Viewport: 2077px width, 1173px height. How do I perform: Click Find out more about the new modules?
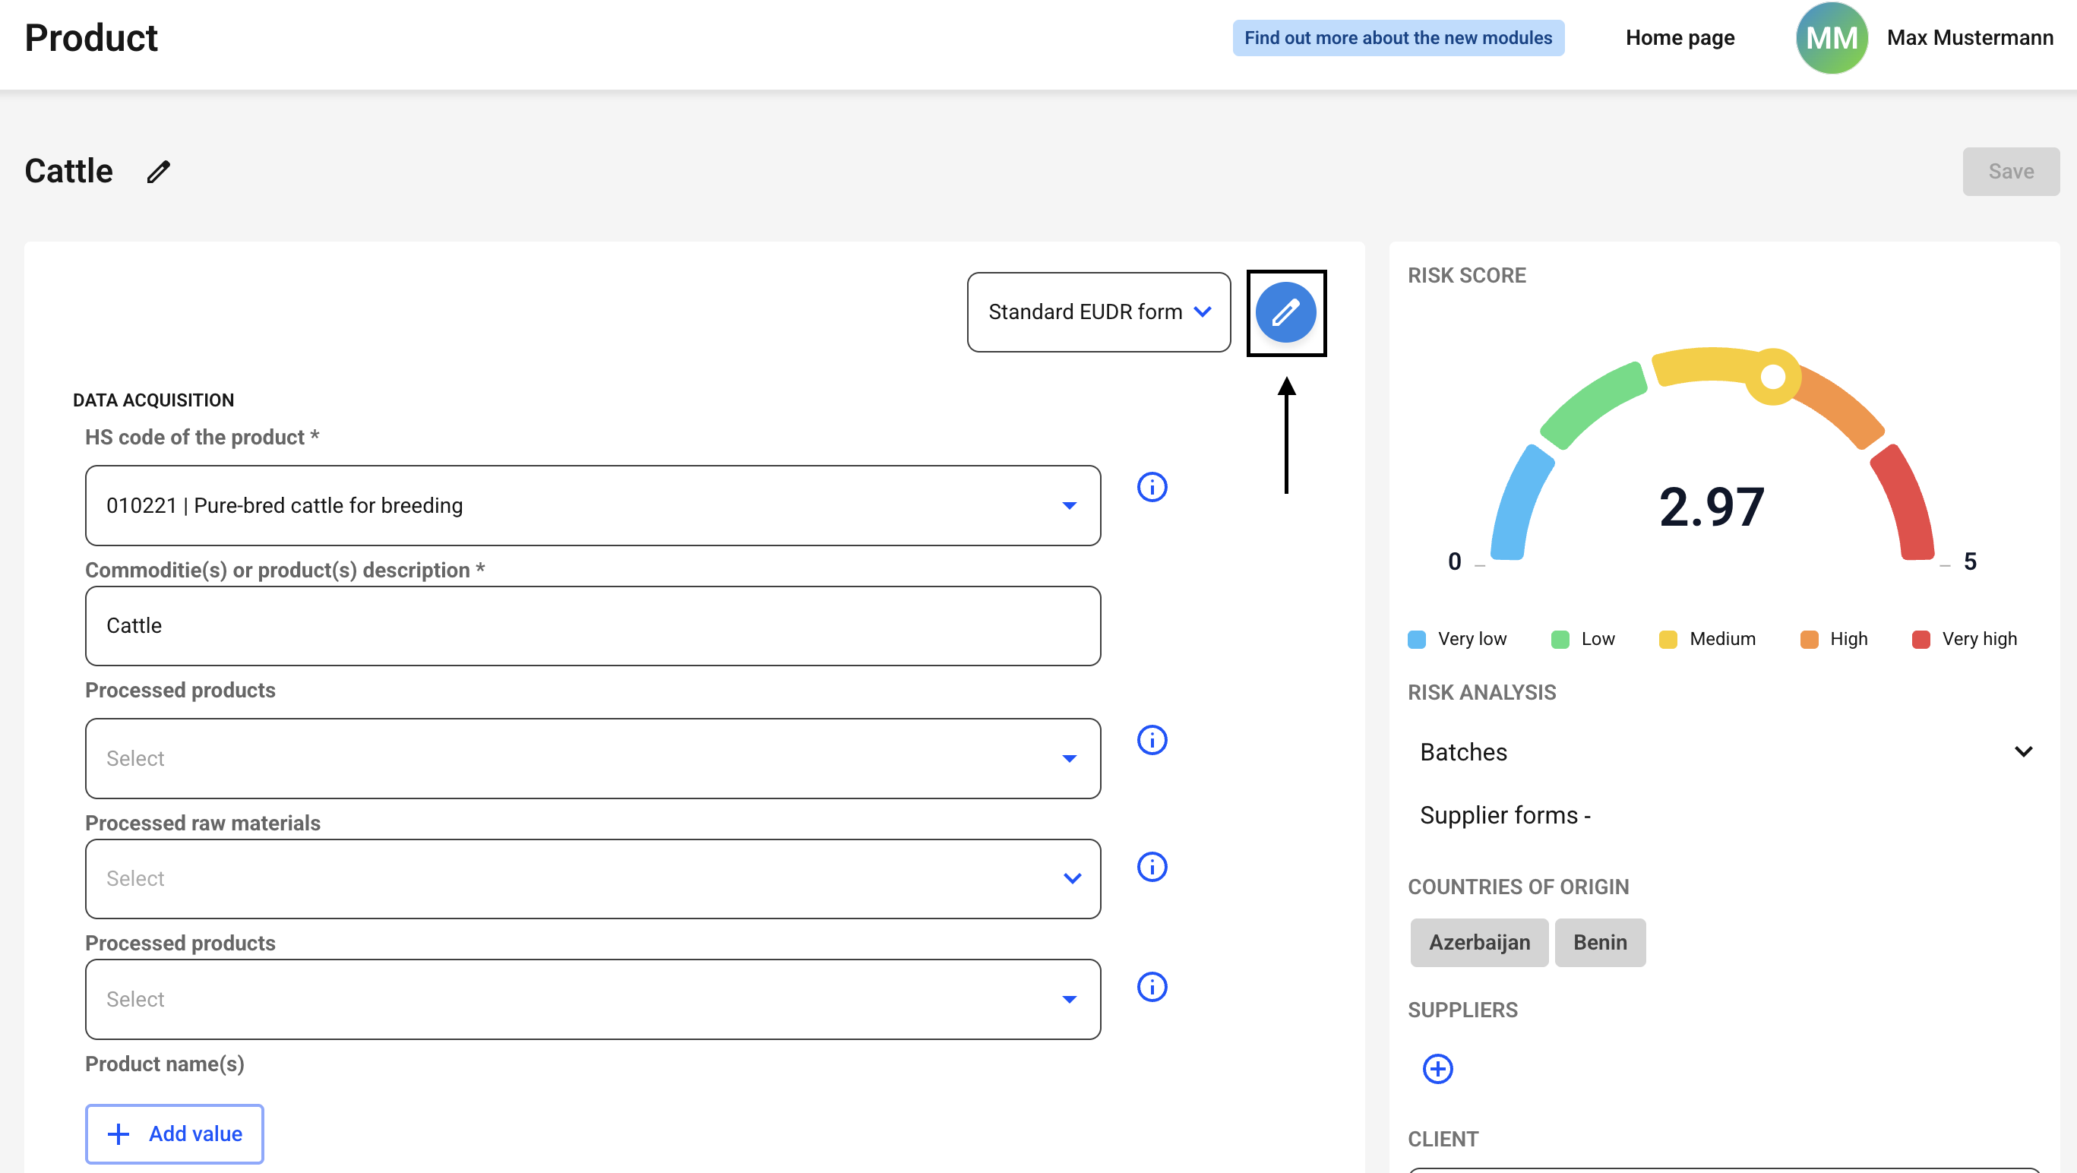[1397, 38]
